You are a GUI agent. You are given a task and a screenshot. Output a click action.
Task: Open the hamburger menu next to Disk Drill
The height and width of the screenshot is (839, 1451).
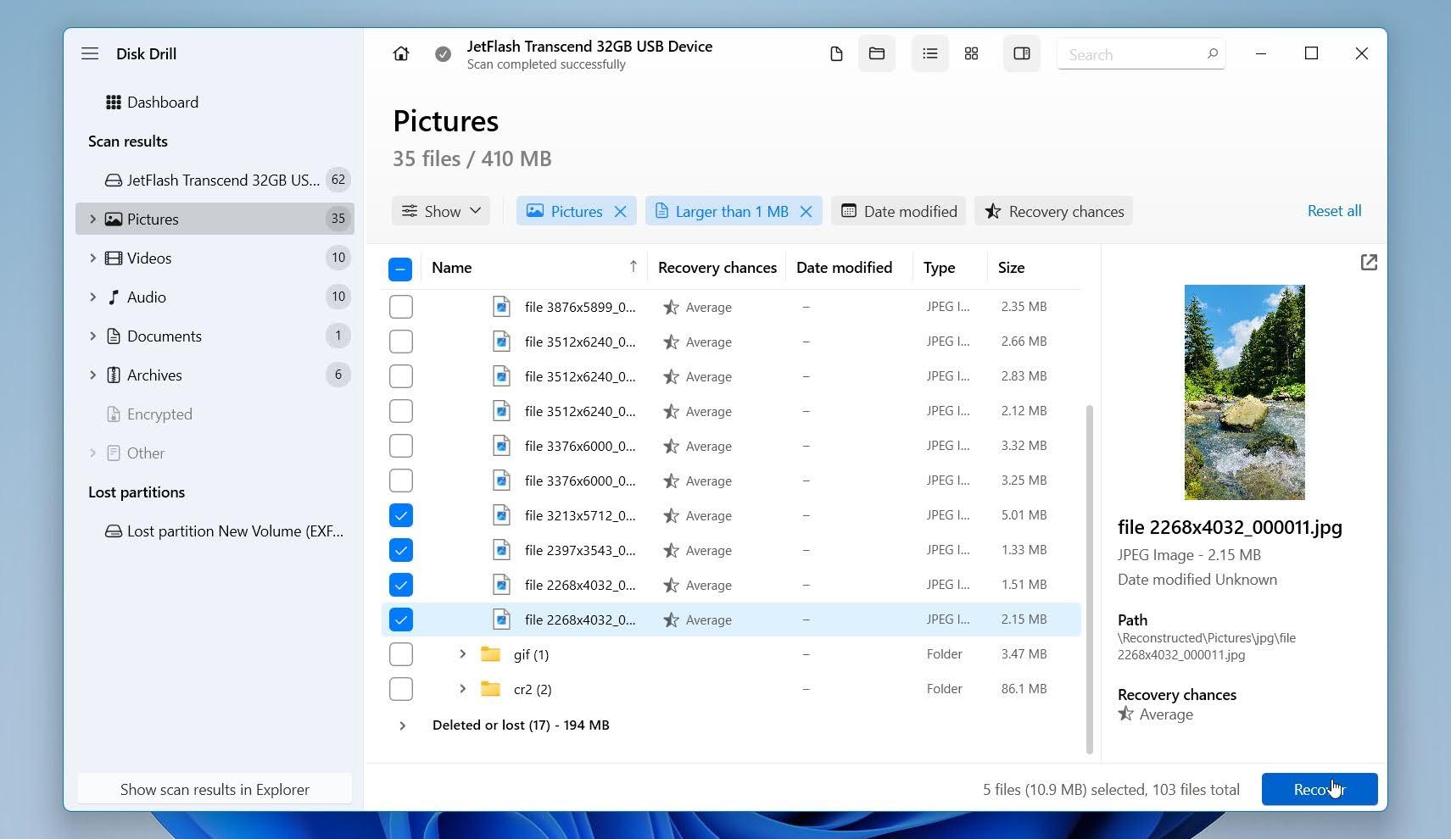(90, 53)
